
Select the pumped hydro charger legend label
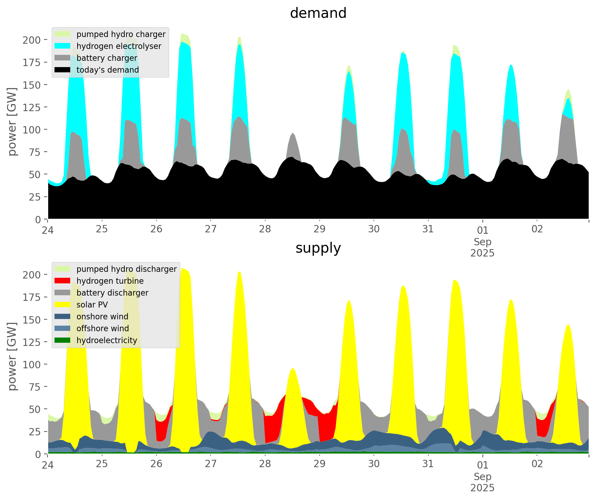coord(121,34)
